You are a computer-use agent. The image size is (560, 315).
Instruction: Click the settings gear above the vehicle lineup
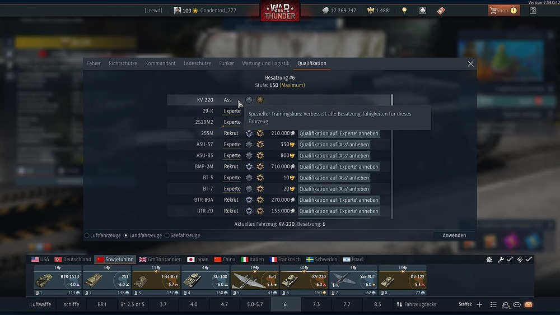(489, 260)
